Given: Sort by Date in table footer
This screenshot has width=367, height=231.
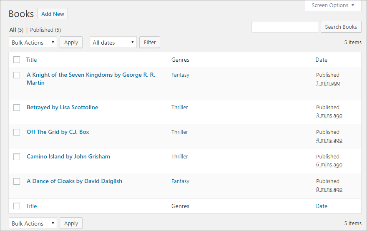Looking at the screenshot, I should pyautogui.click(x=322, y=206).
